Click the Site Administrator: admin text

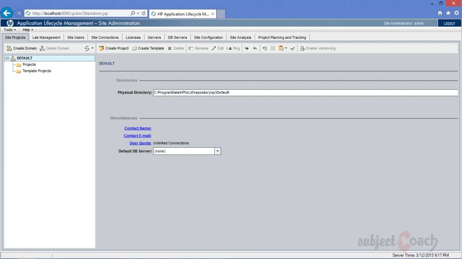404,23
